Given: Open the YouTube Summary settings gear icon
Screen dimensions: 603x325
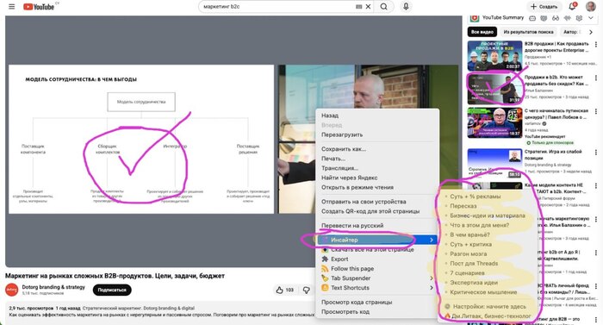Looking at the screenshot, I should (579, 18).
